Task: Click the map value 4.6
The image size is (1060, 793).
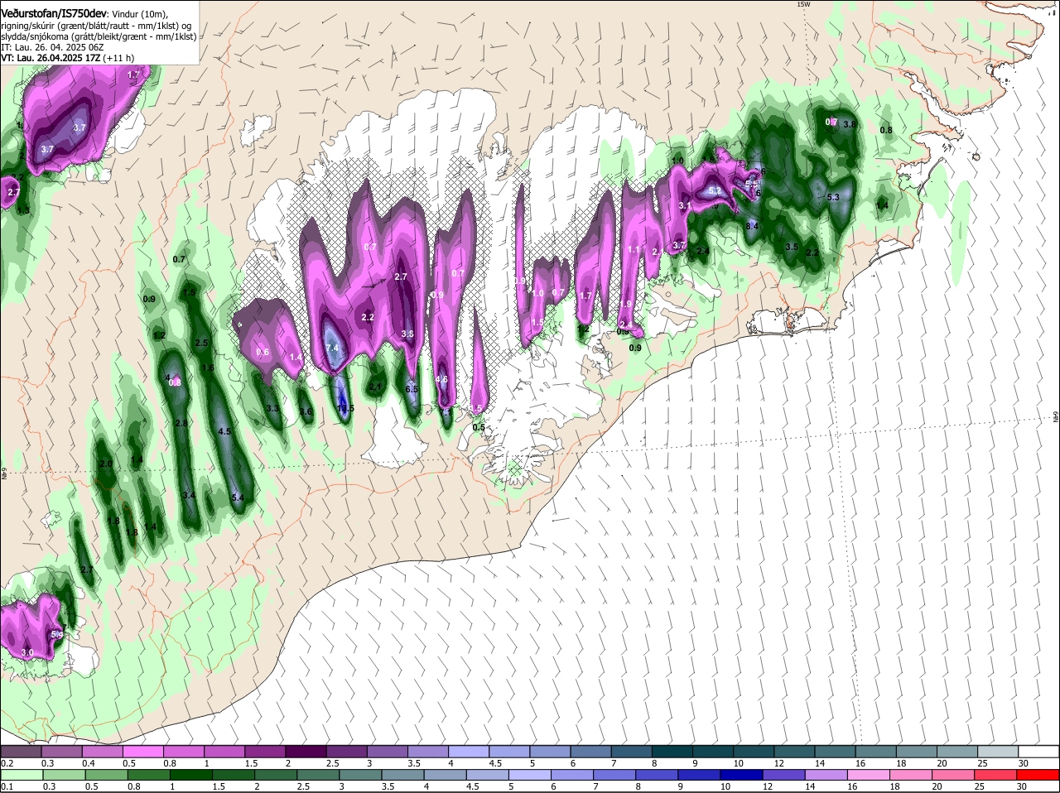Action: [441, 380]
